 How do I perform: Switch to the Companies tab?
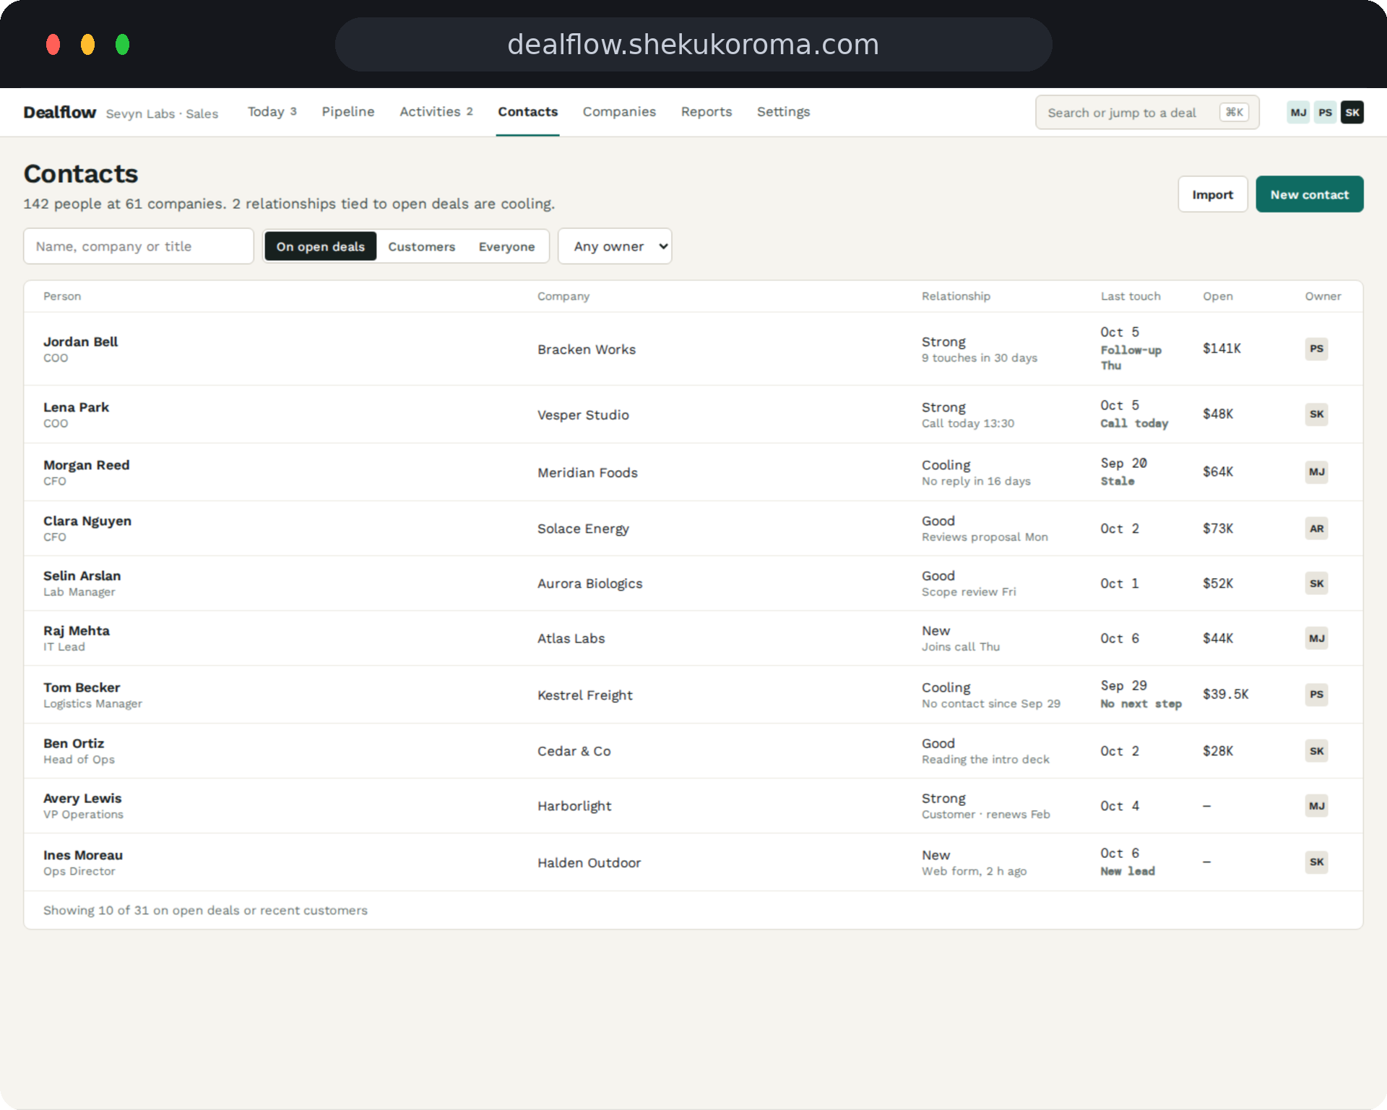tap(619, 112)
